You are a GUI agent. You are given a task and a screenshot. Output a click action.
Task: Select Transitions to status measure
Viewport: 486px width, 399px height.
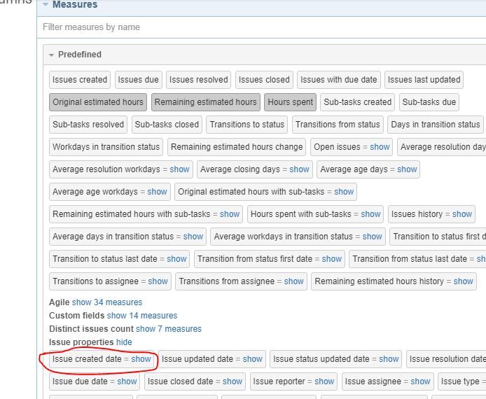coord(247,124)
